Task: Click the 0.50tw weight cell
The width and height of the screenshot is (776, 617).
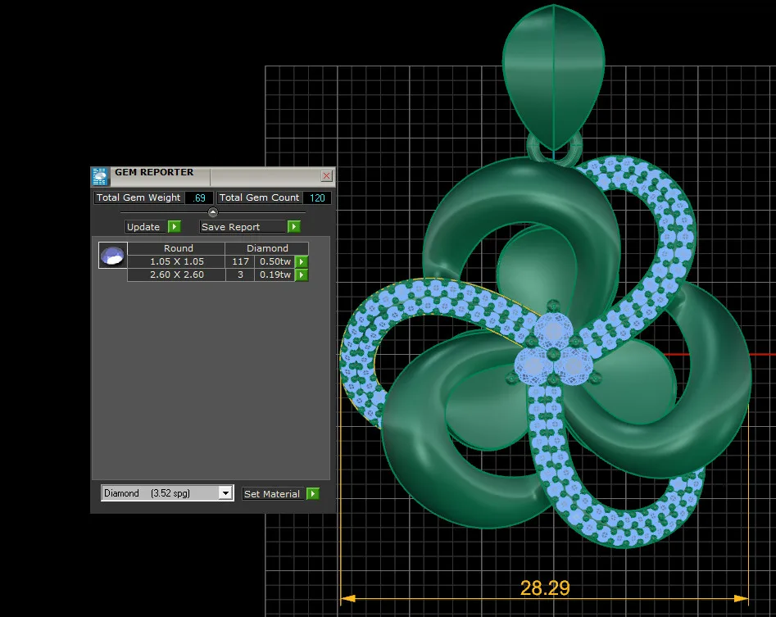Action: 275,261
